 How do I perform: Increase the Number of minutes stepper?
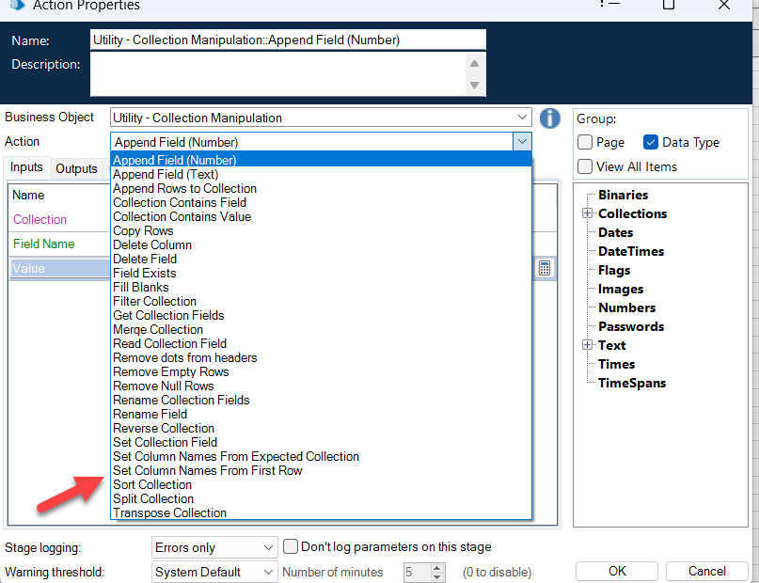[436, 568]
